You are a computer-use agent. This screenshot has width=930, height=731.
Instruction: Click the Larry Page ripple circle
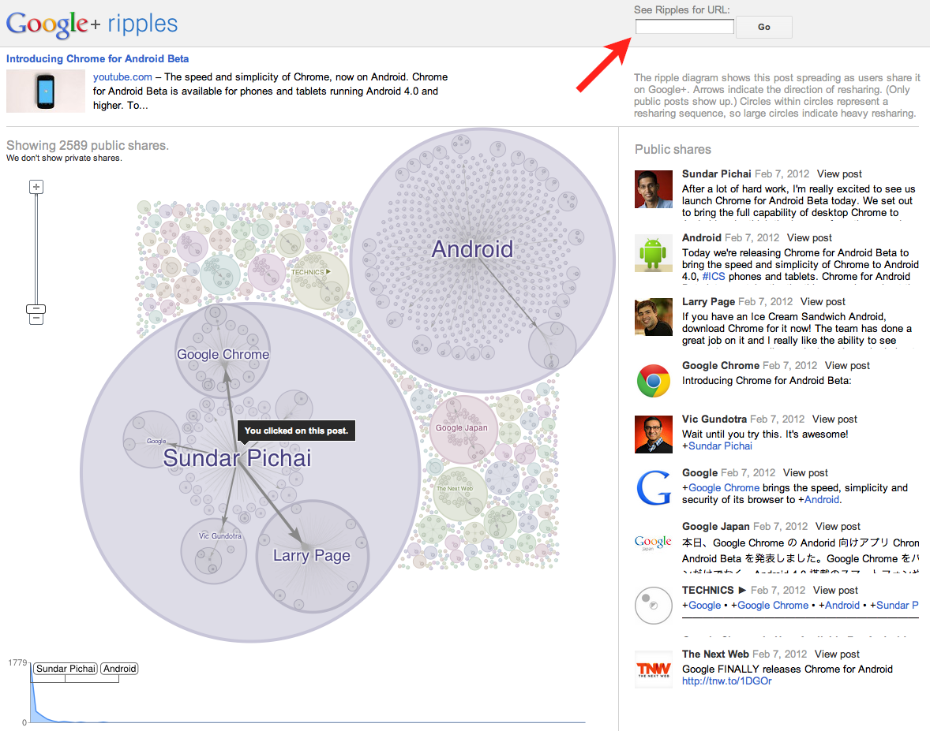pos(312,556)
